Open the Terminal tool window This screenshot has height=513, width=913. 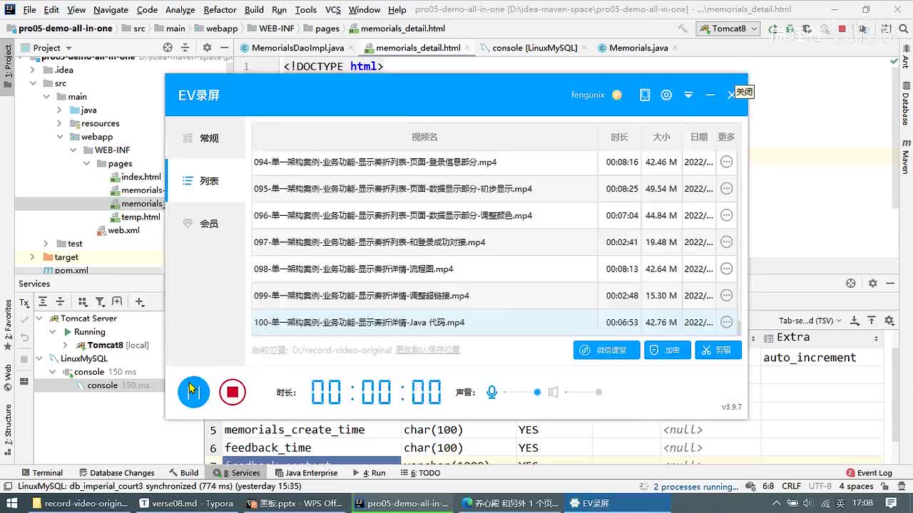pos(42,472)
